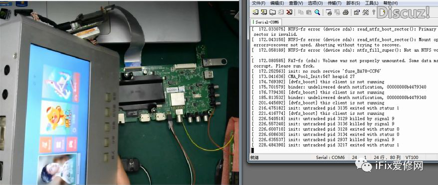Click the Print Screen toolbar icon
This screenshot has width=438, height=185.
coord(329,12)
